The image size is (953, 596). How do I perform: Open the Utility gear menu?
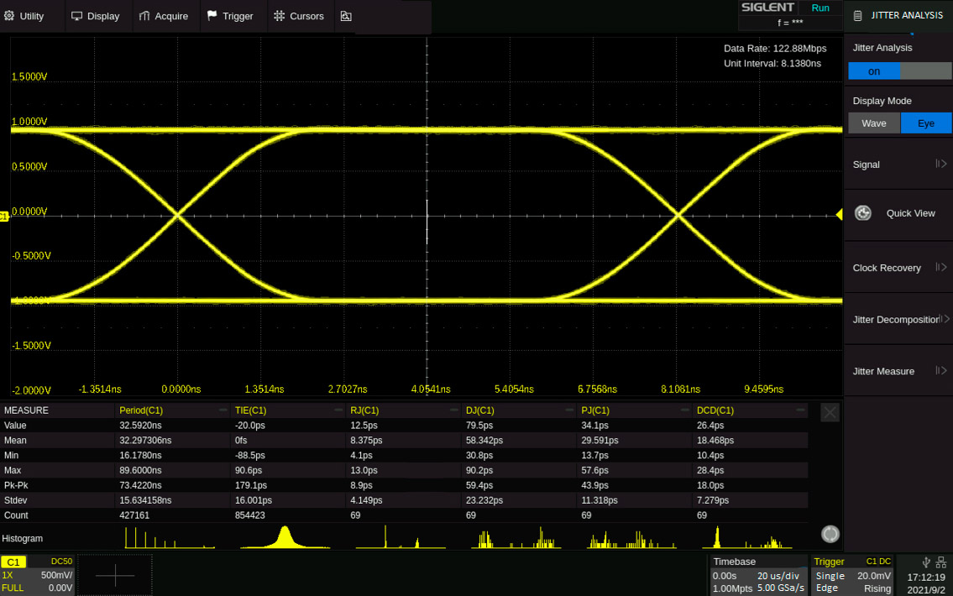coord(24,17)
